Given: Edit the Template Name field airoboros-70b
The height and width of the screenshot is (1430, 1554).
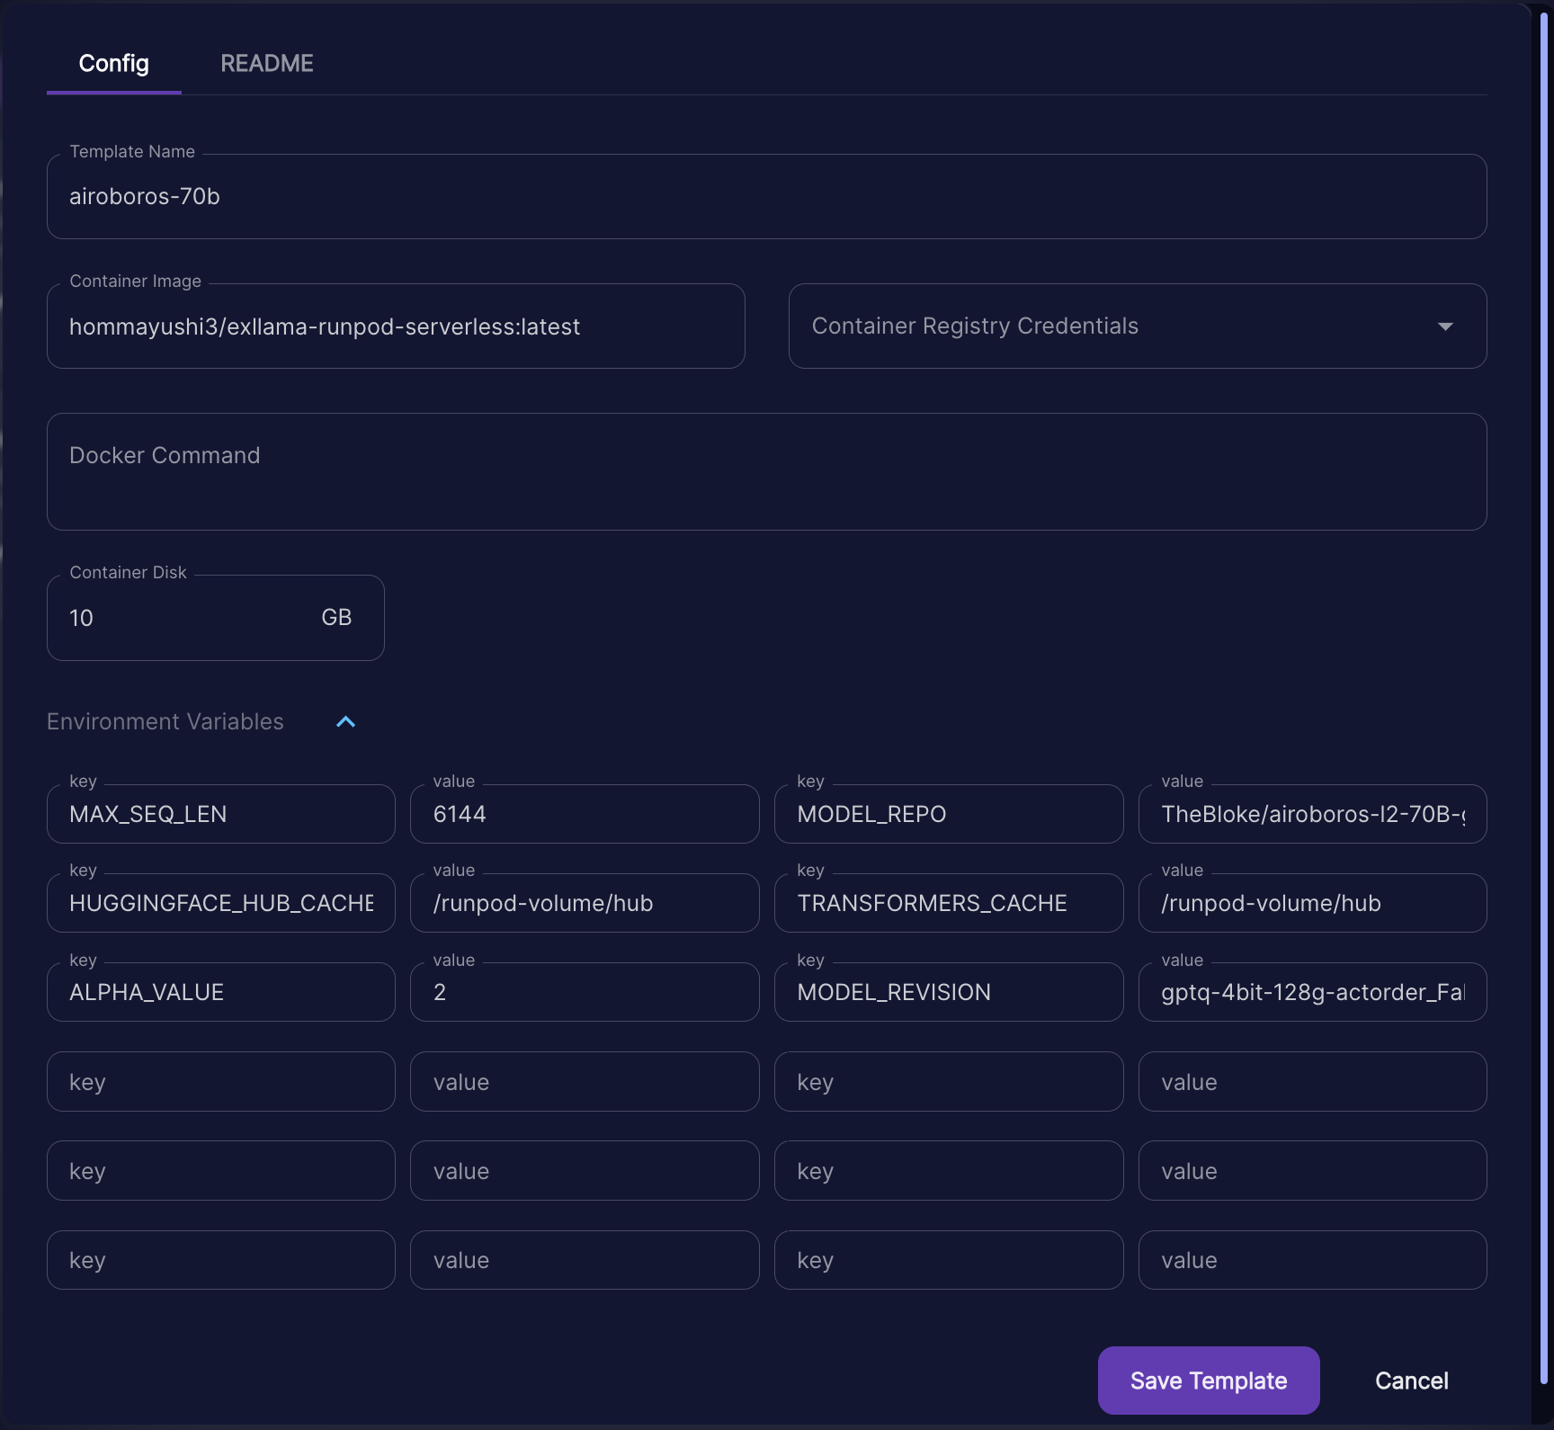Looking at the screenshot, I should point(766,196).
